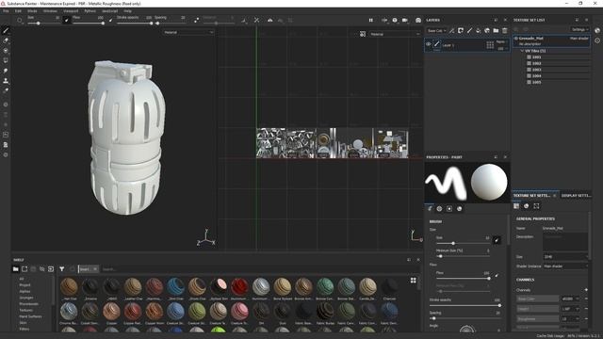Hide Layer 1 with eye icon

tap(429, 44)
